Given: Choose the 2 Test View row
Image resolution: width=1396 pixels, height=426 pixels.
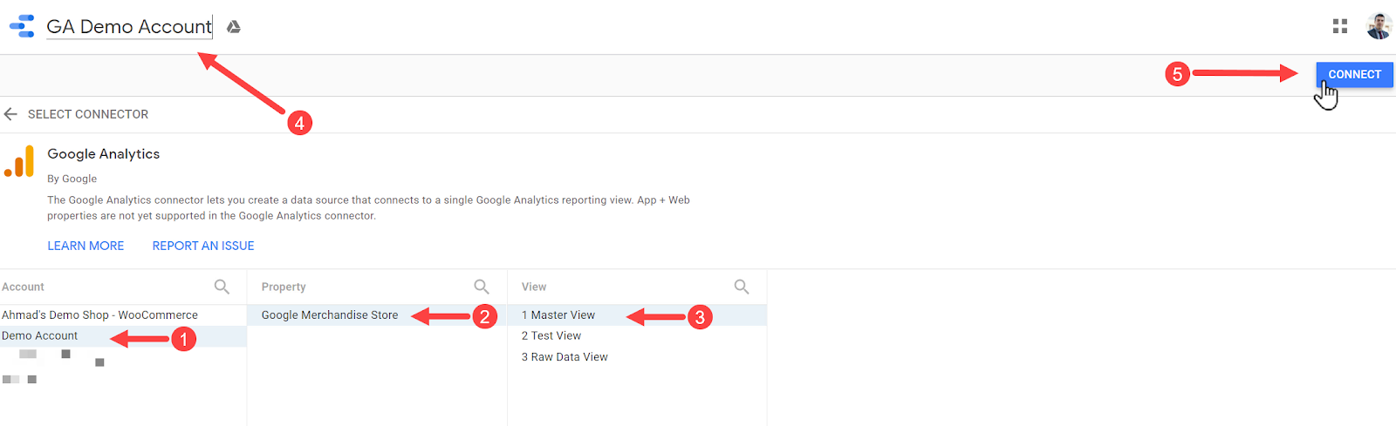Looking at the screenshot, I should [637, 336].
